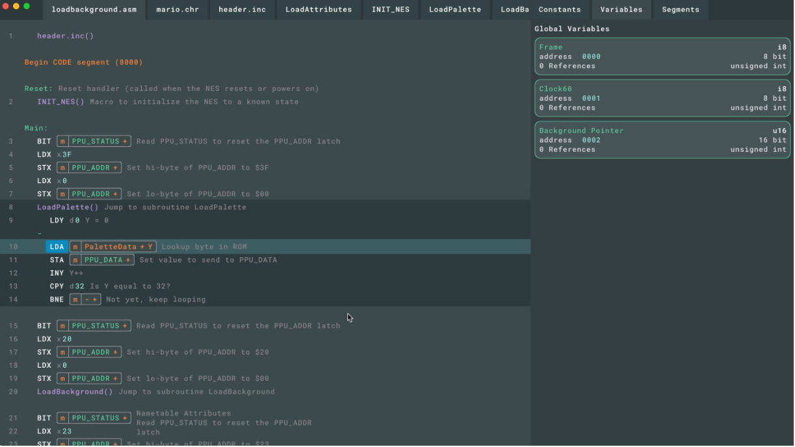Expand the LoadPalette() call on line 8
The width and height of the screenshot is (795, 447).
(x=68, y=207)
